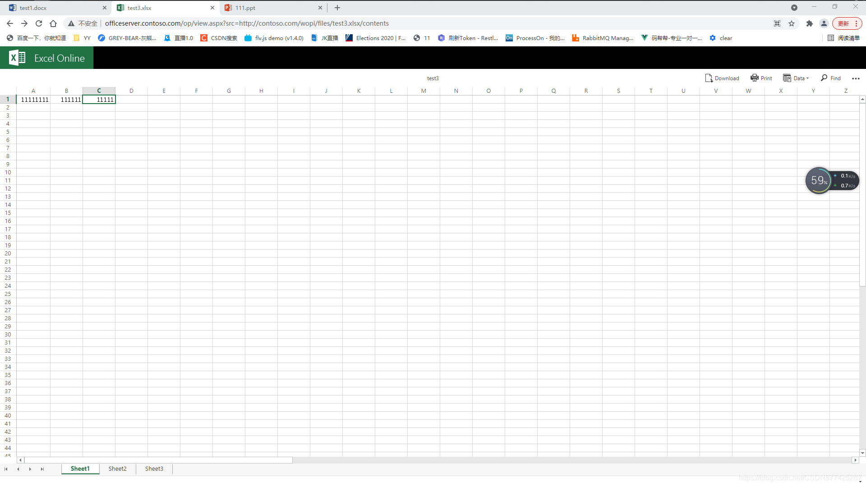This screenshot has height=486, width=866.
Task: Switch to Sheet3 tab
Action: (x=154, y=469)
